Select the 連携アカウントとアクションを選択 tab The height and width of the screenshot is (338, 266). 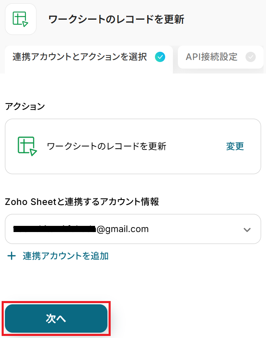click(80, 57)
